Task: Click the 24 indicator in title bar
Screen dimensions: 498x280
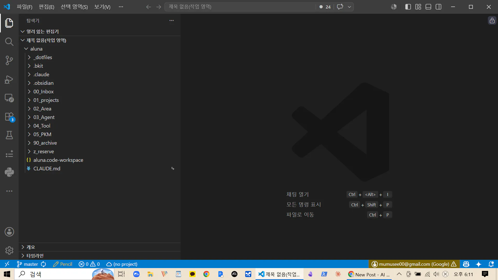Action: click(x=325, y=7)
